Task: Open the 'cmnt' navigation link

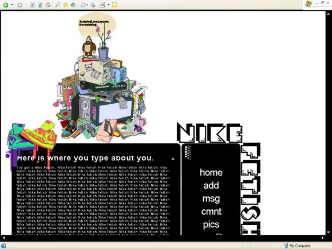Action: point(211,212)
